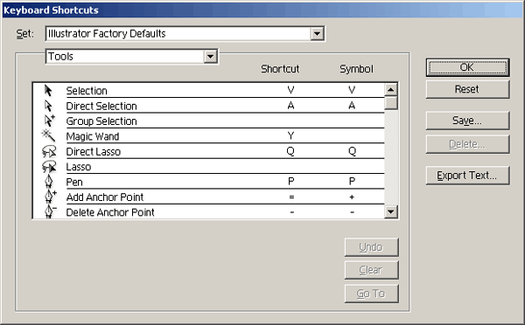Edit the Add Anchor Point shortcut =
Image resolution: width=525 pixels, height=325 pixels.
[291, 197]
